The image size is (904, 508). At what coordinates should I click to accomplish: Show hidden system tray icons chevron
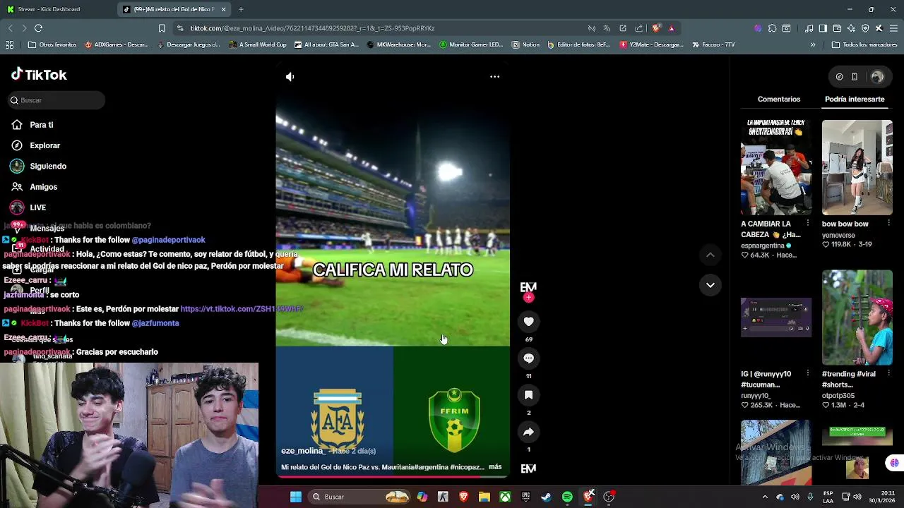[764, 497]
